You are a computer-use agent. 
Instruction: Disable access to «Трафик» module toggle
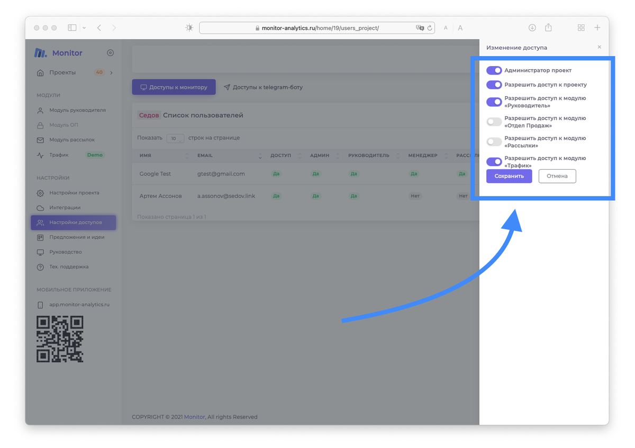[494, 162]
